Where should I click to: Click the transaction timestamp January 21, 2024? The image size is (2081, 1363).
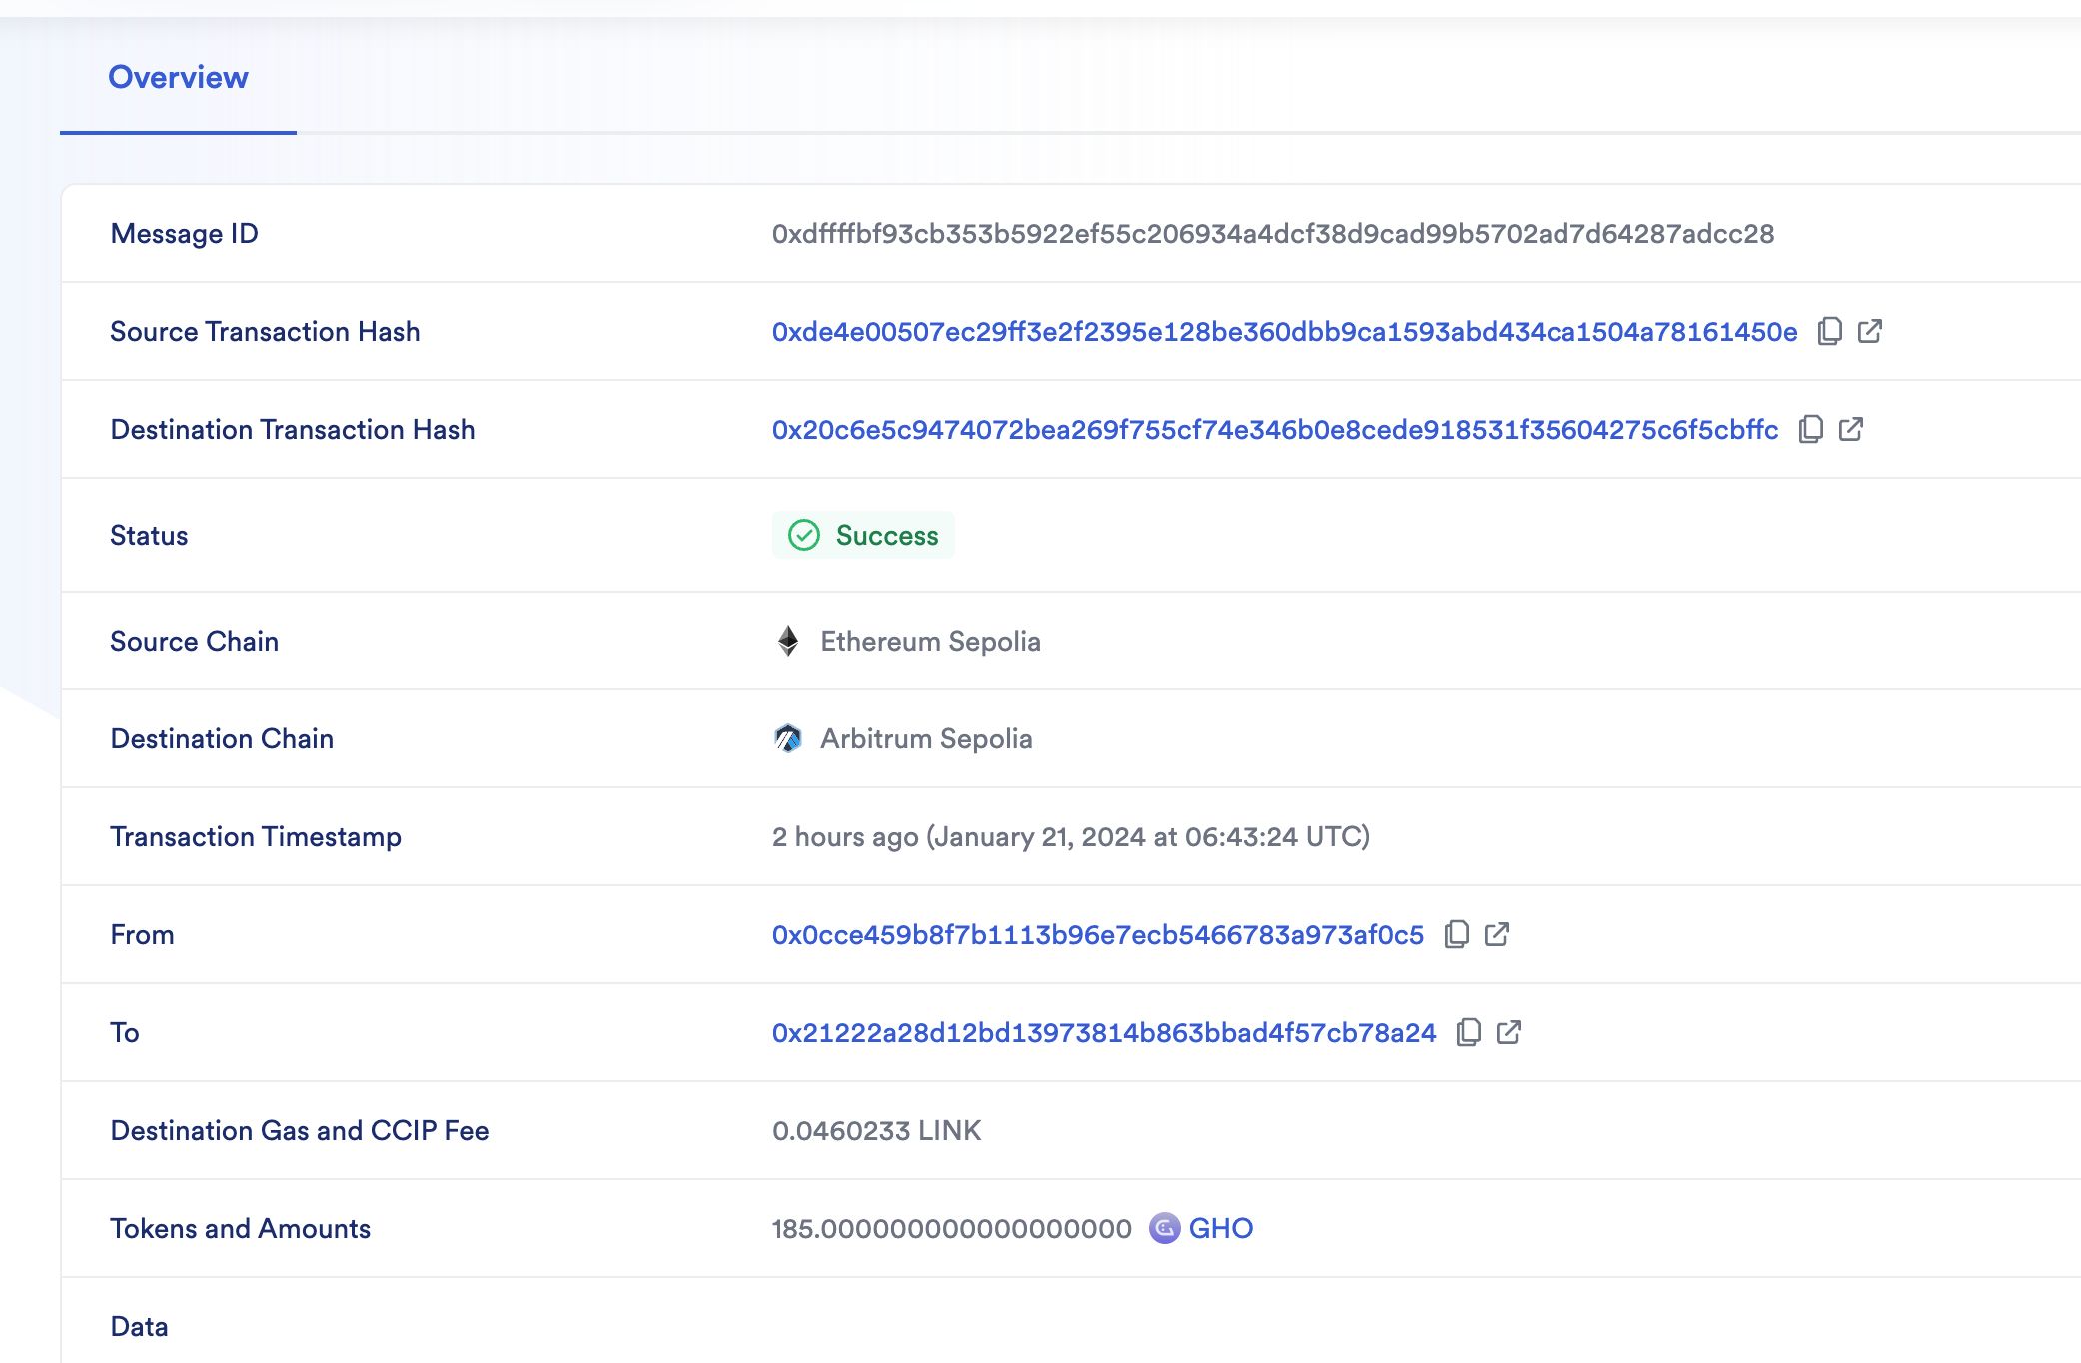[x=1071, y=836]
